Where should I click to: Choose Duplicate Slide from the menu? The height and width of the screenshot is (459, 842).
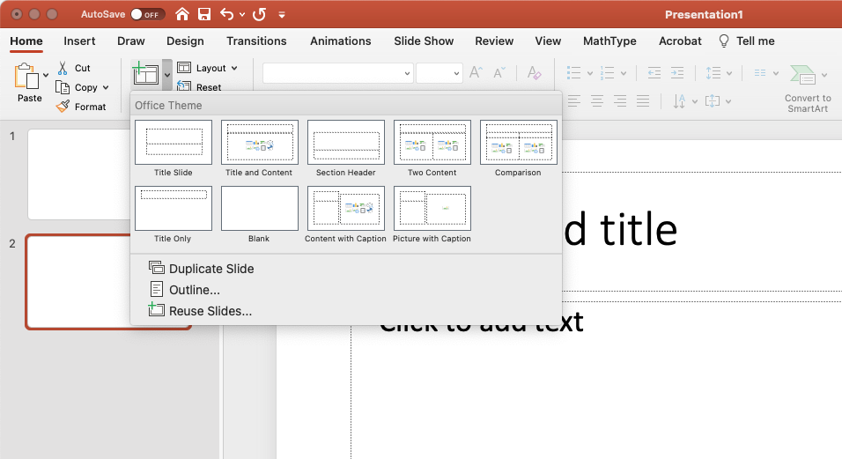pos(211,269)
